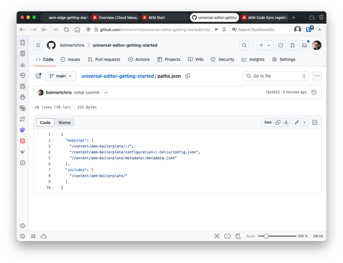This screenshot has width=343, height=263.
Task: Switch to the Blame view
Action: point(64,122)
